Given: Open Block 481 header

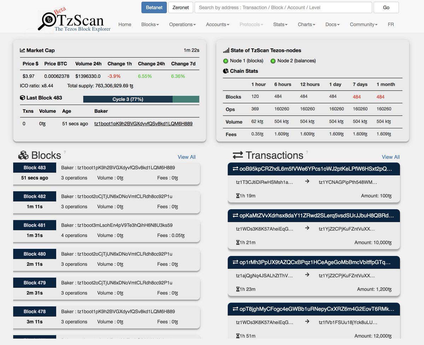Looking at the screenshot, I should click(x=35, y=225).
